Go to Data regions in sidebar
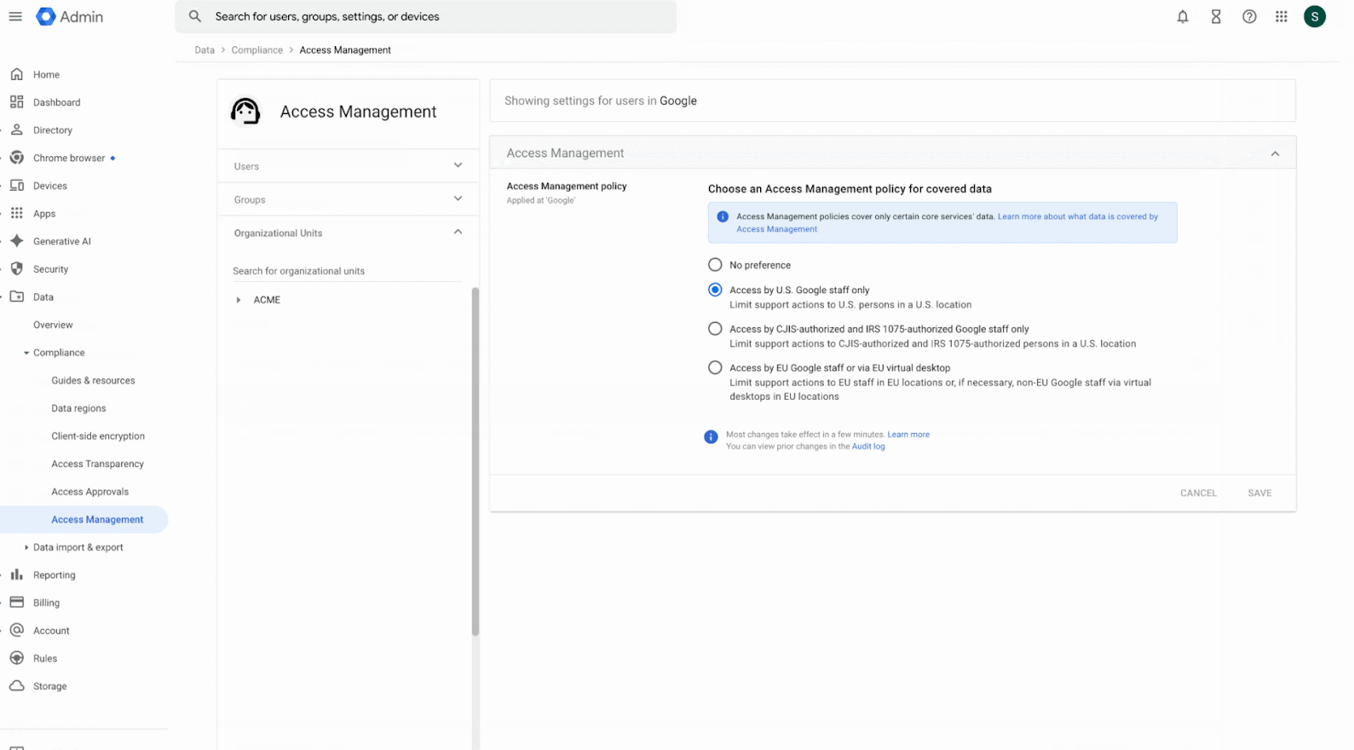 pyautogui.click(x=78, y=408)
